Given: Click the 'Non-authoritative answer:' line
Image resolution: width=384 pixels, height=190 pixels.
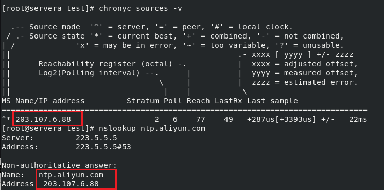Looking at the screenshot, I should [x=60, y=165].
